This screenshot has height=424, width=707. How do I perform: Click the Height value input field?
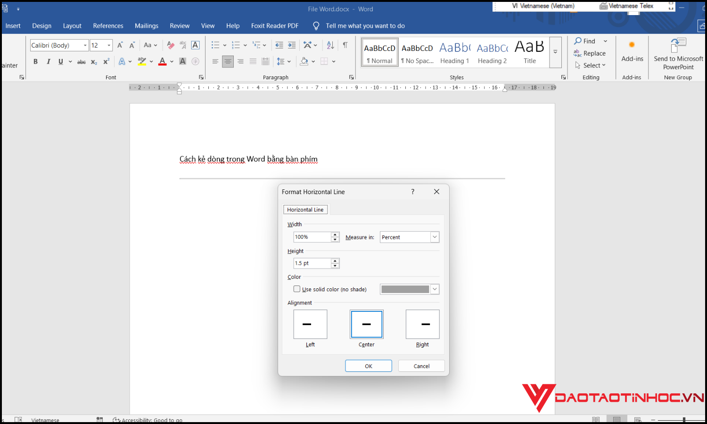click(x=312, y=263)
